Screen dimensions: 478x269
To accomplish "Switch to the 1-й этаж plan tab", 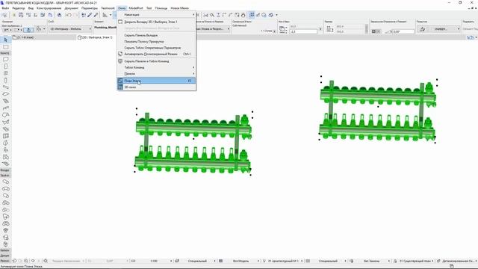I will [43, 37].
